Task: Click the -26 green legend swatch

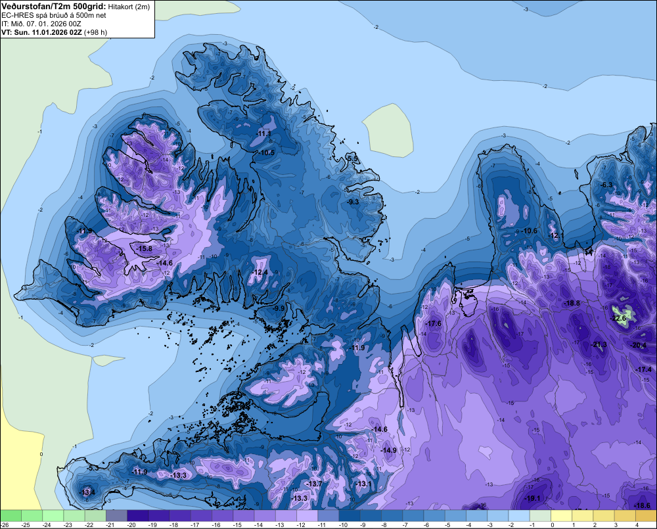Action: [x=11, y=516]
